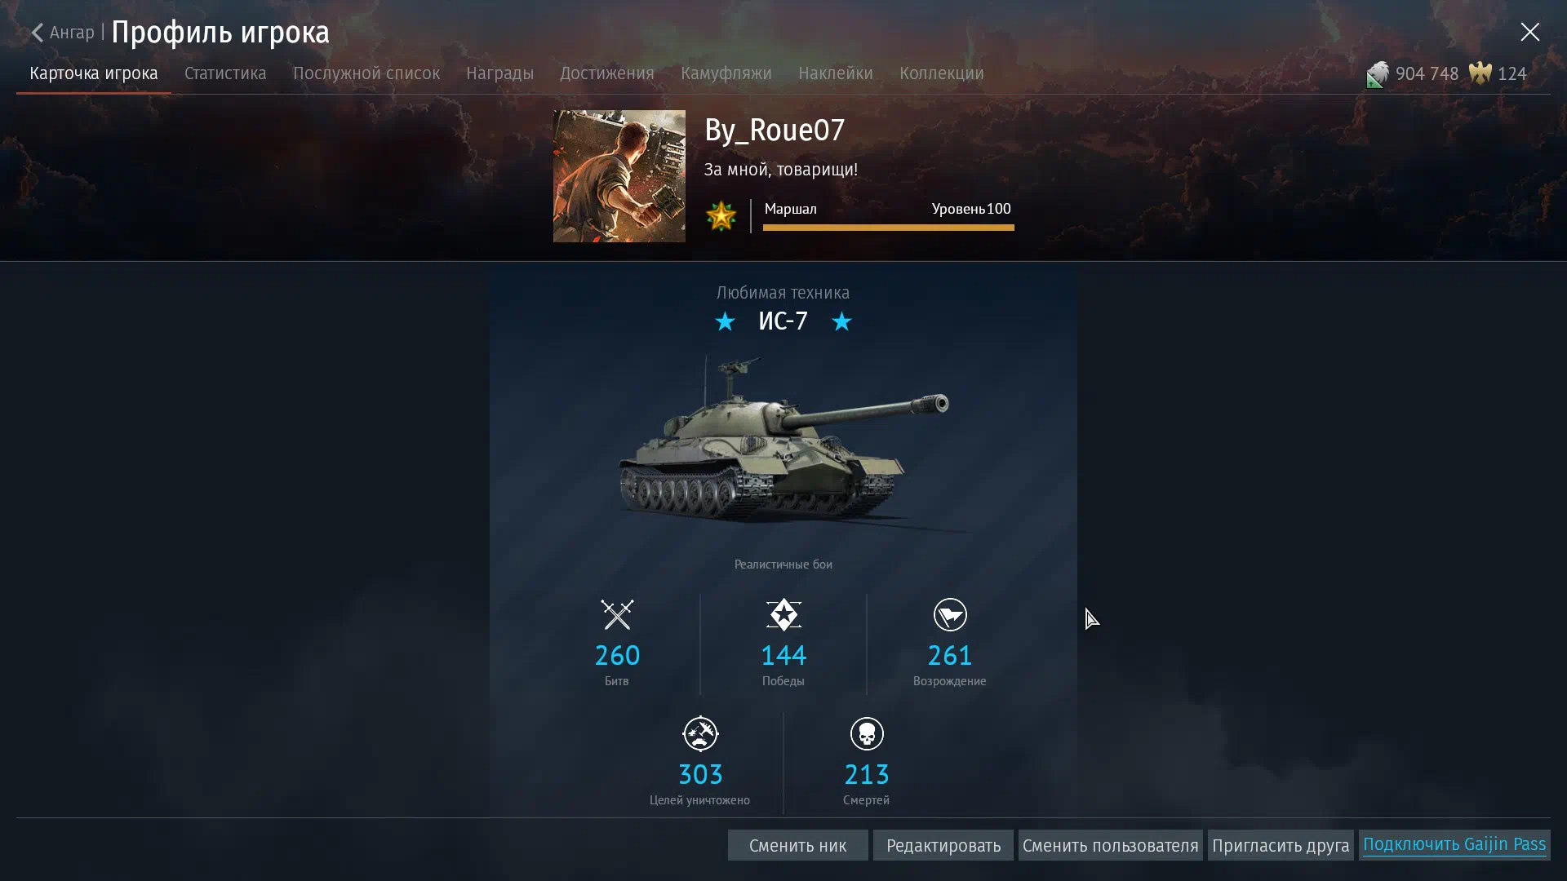Click the targets destroyed icon
This screenshot has width=1567, height=881.
(x=700, y=733)
